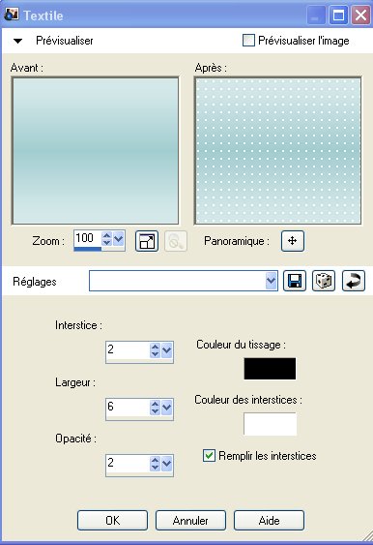Open the Largeur slider dropdown arrow

pos(167,407)
